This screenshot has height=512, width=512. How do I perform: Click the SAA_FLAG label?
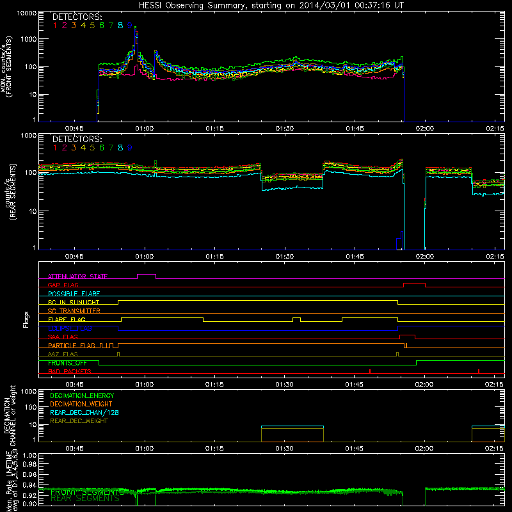(x=63, y=337)
